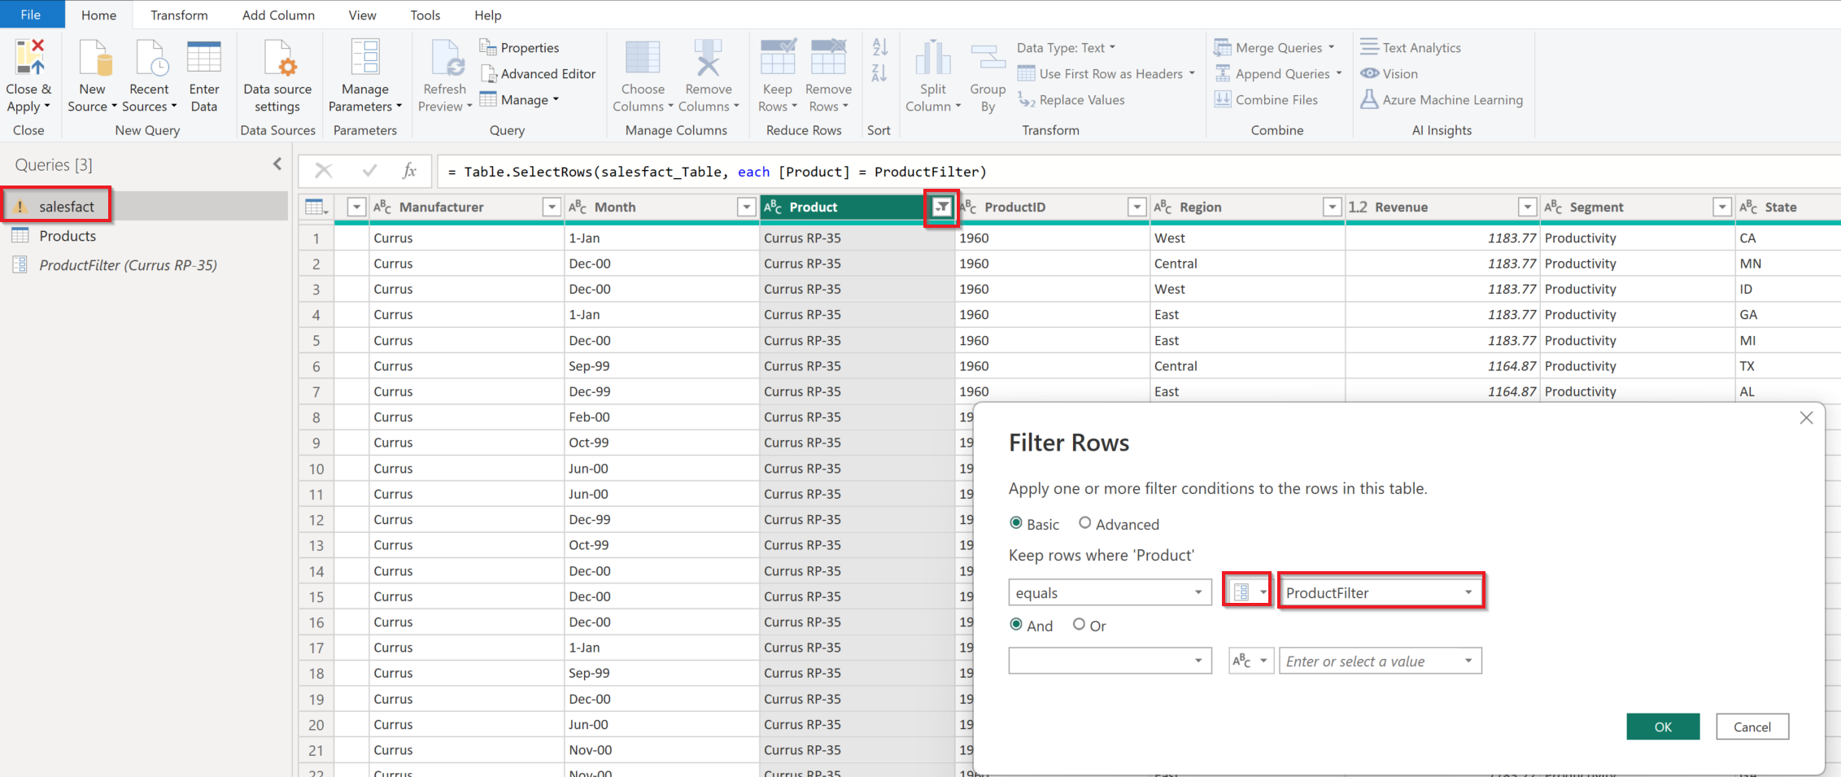Click the sort ascending icon

click(879, 47)
